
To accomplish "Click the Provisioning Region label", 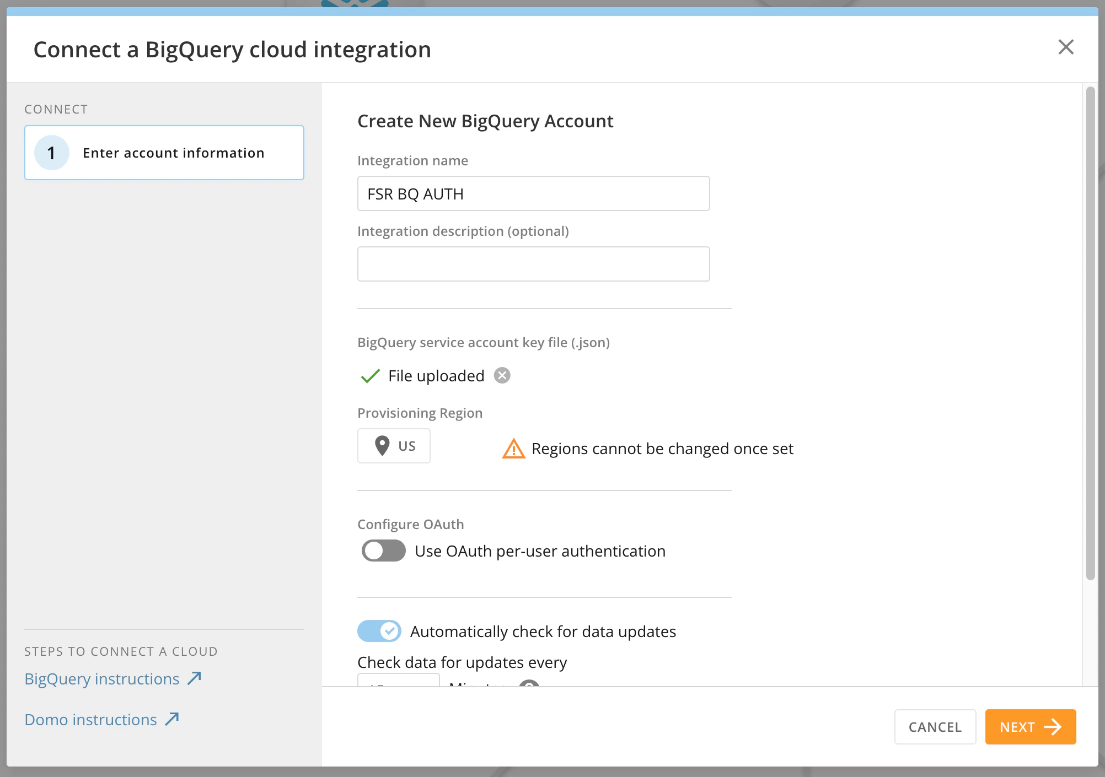I will 420,413.
